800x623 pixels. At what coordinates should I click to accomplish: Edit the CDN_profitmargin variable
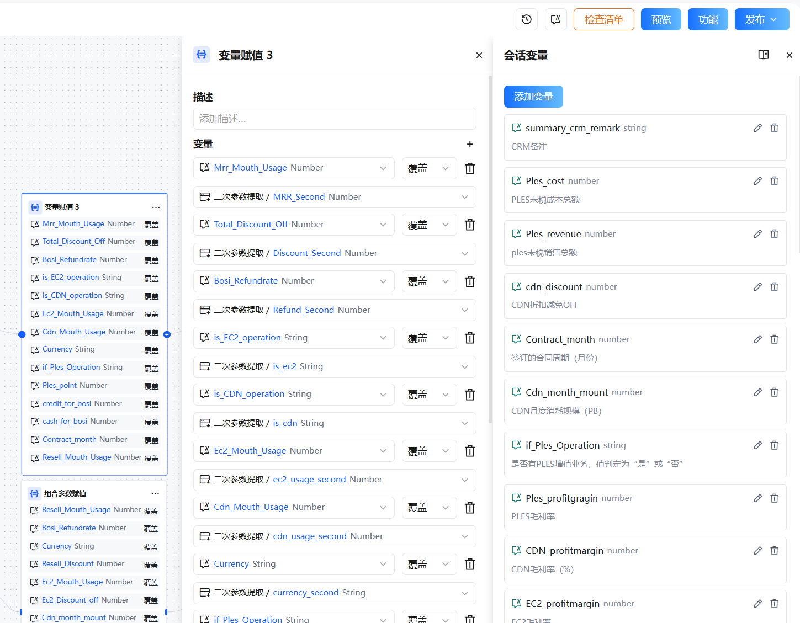pos(757,550)
